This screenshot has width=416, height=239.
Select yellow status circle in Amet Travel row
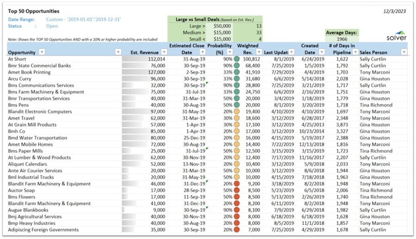237,118
